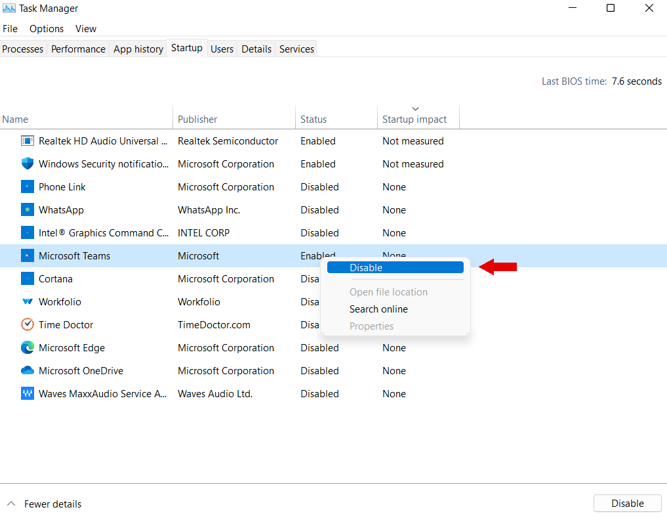Click the Workfolio app icon

[x=28, y=301]
